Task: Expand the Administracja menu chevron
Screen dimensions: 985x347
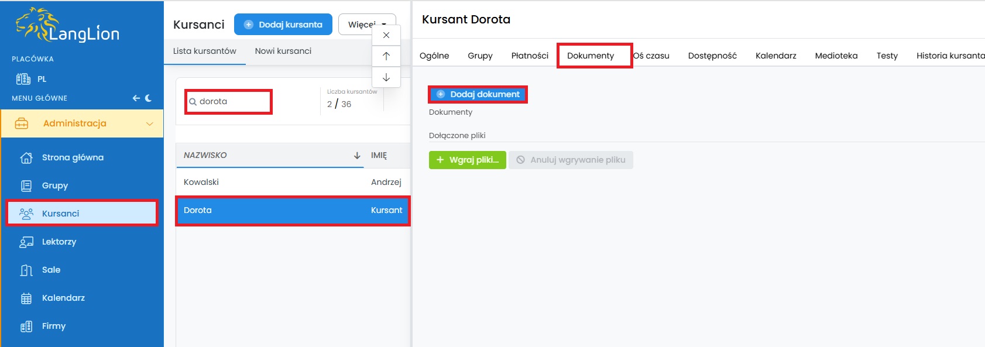Action: [x=150, y=123]
